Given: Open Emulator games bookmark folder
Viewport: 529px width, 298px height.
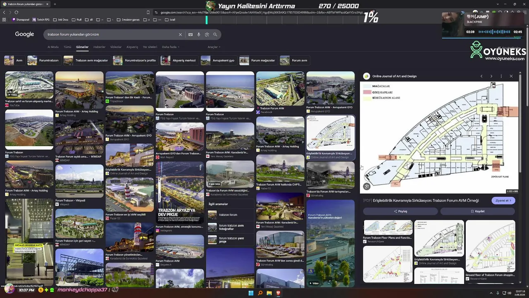Looking at the screenshot, I should [128, 19].
